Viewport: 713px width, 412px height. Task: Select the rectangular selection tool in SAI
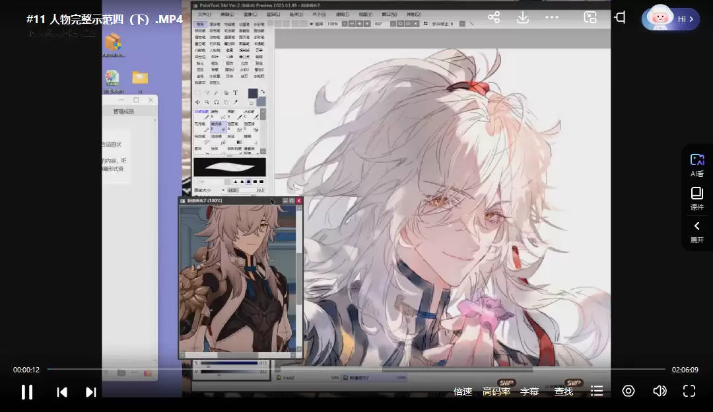click(x=198, y=93)
